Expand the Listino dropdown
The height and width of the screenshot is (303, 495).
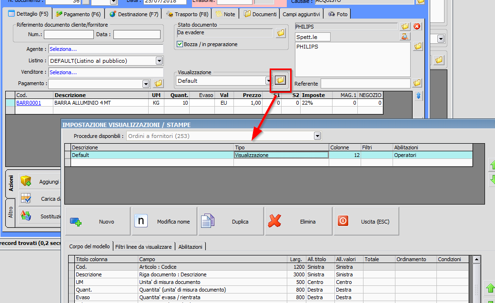coord(159,61)
